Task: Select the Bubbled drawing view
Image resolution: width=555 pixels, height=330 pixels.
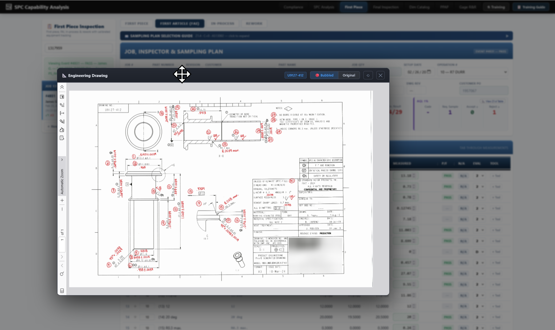Action: click(324, 75)
